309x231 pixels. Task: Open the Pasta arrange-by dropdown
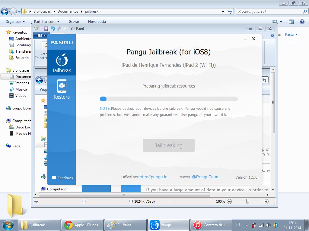[x=291, y=35]
